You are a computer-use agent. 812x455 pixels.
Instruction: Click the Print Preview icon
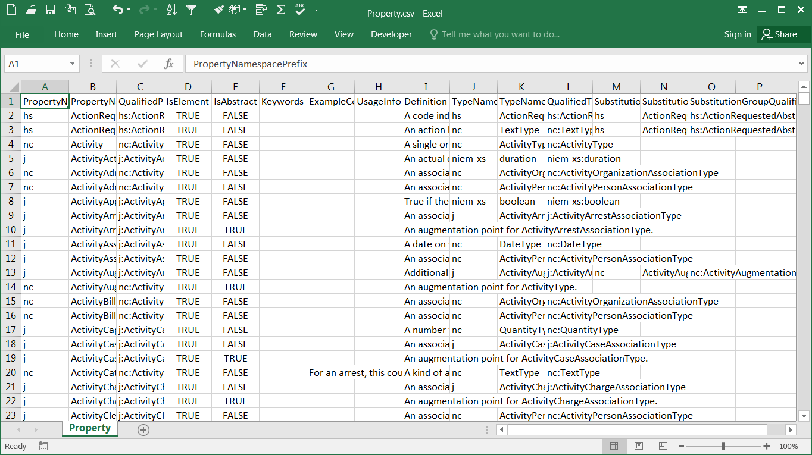point(90,10)
